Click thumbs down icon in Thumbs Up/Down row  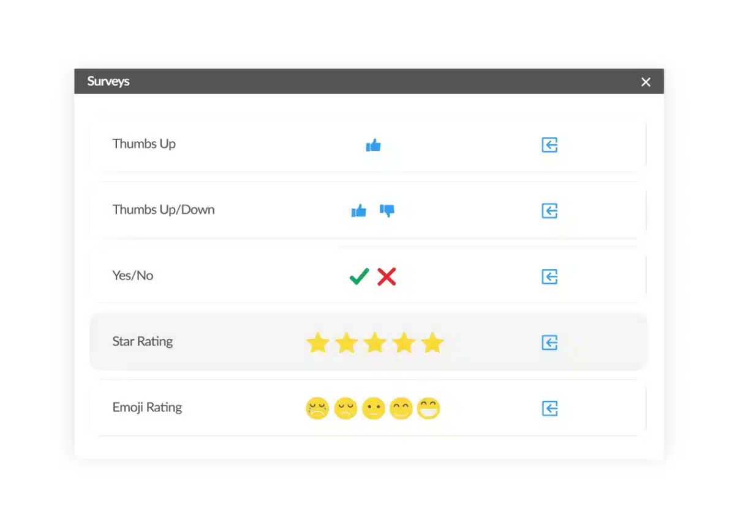(387, 211)
